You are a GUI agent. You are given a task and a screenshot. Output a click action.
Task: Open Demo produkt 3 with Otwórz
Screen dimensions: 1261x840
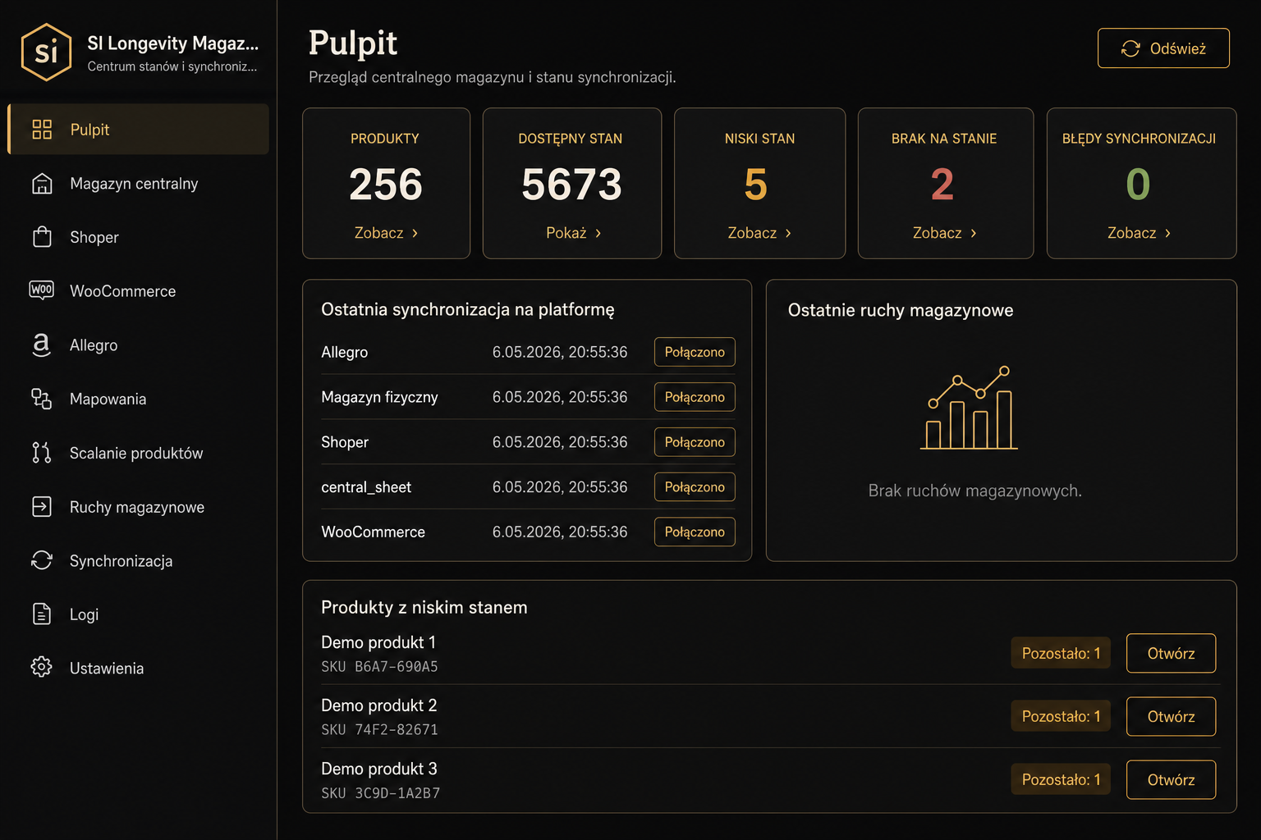click(1171, 779)
